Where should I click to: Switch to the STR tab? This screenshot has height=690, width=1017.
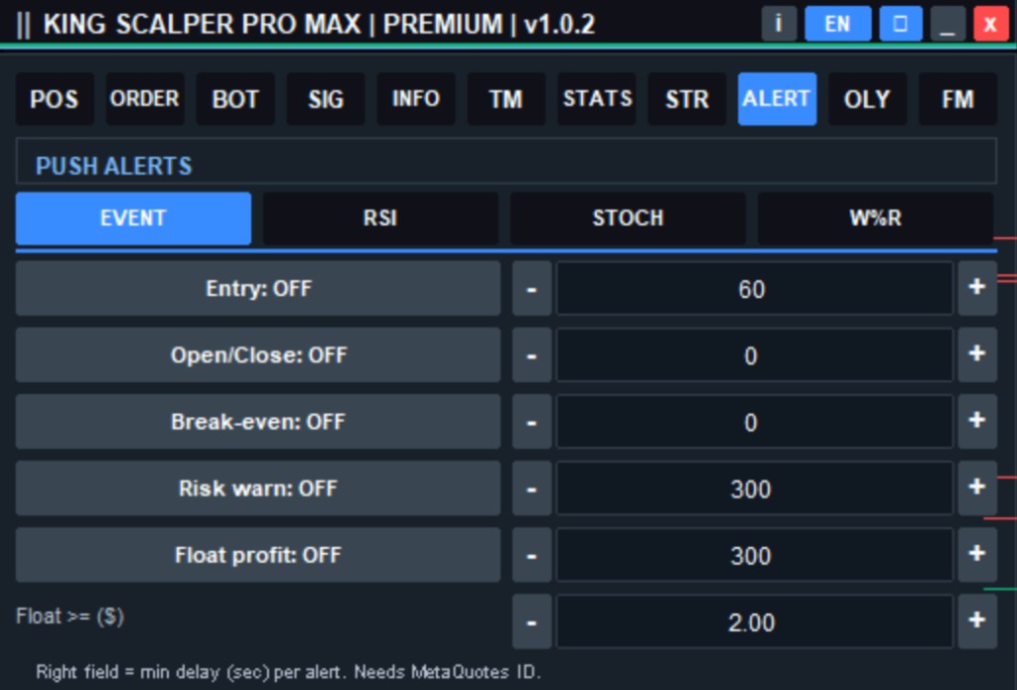687,99
